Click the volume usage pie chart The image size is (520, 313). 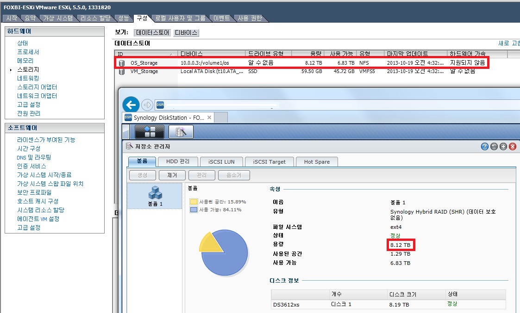pyautogui.click(x=224, y=253)
